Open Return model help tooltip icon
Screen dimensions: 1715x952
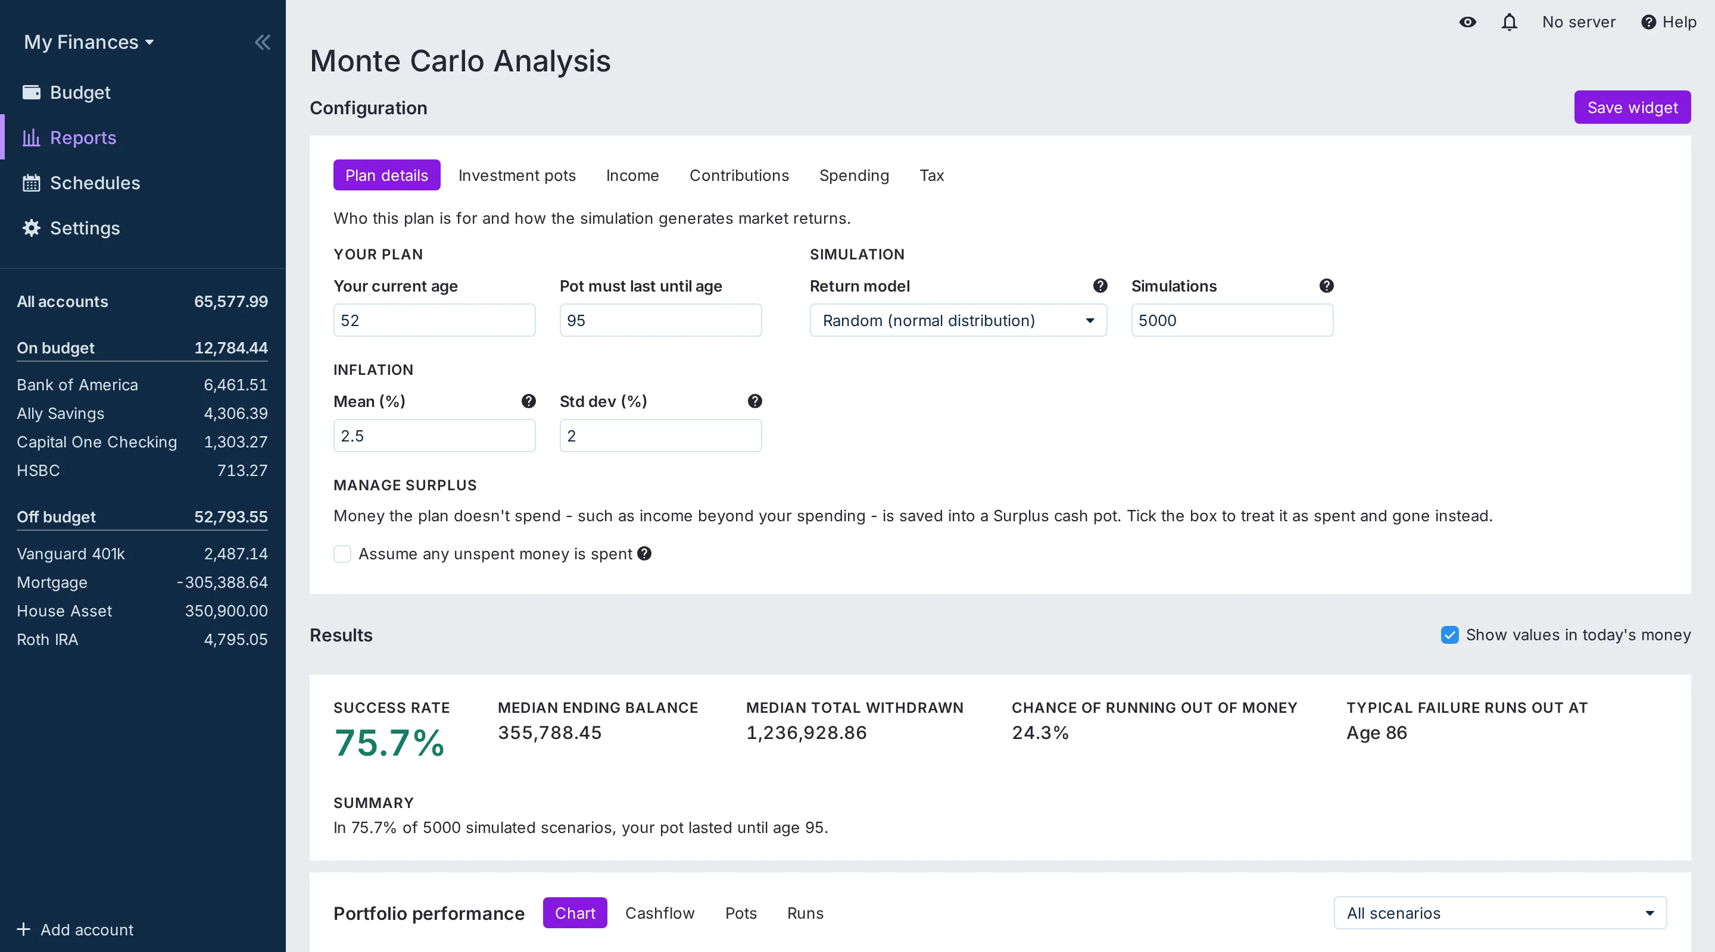pyautogui.click(x=1100, y=286)
